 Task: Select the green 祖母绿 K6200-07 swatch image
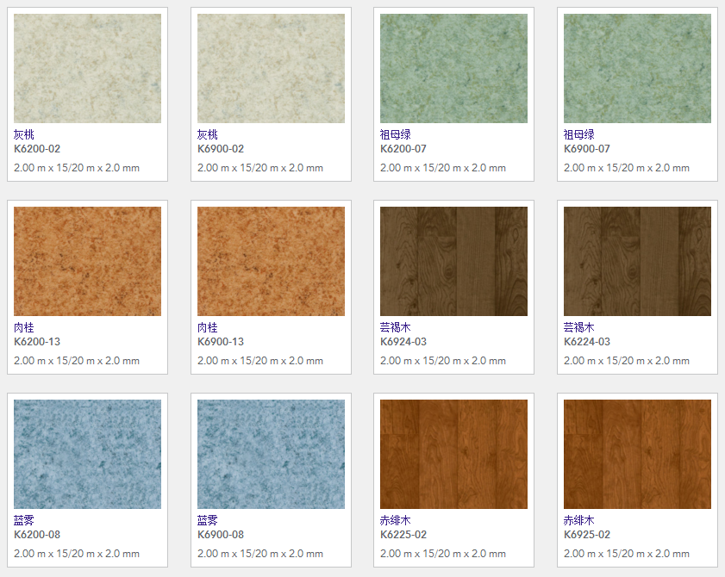[453, 68]
